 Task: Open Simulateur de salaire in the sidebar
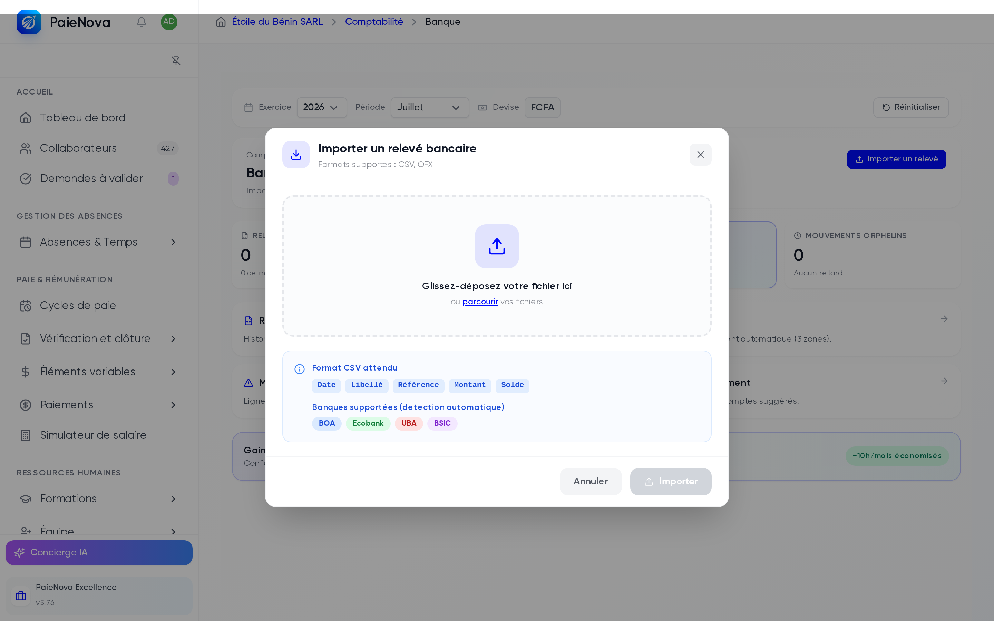tap(99, 435)
